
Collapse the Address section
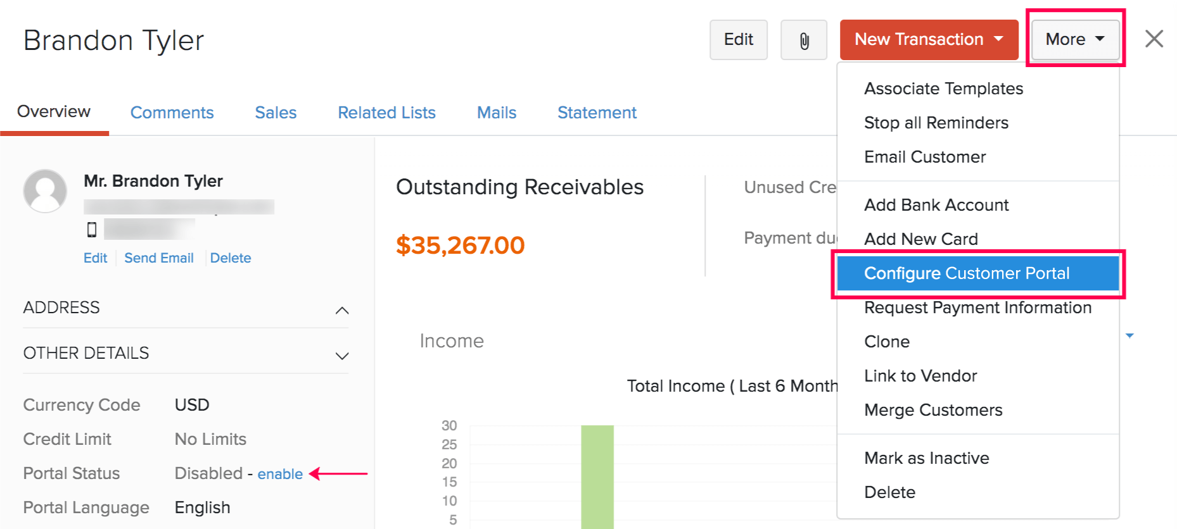click(341, 310)
